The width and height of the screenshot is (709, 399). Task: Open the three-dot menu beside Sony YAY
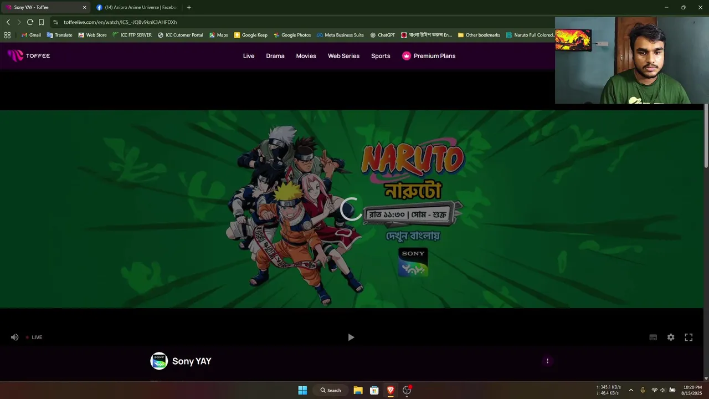coord(547,361)
